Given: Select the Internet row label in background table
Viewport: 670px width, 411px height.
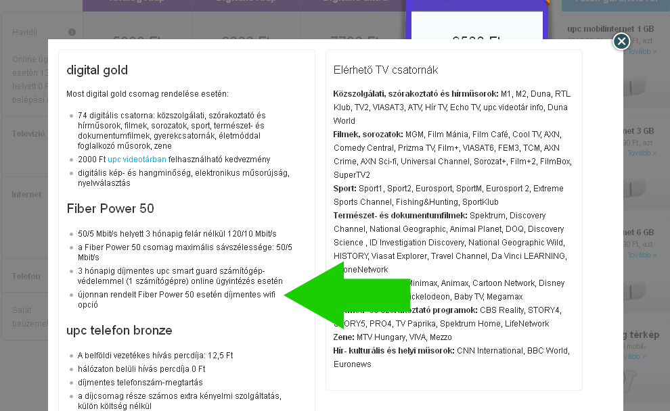Looking at the screenshot, I should click(x=26, y=195).
